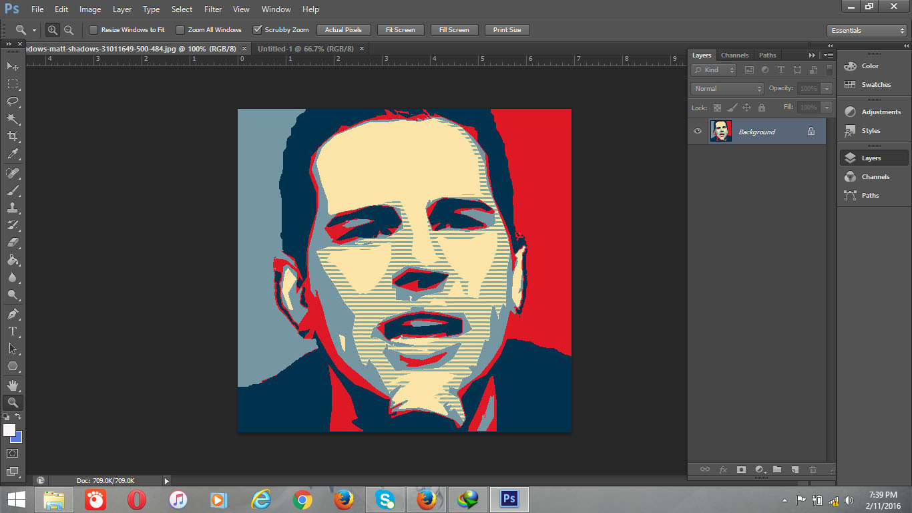Screen dimensions: 912x513
Task: Select the Move tool
Action: pyautogui.click(x=13, y=66)
